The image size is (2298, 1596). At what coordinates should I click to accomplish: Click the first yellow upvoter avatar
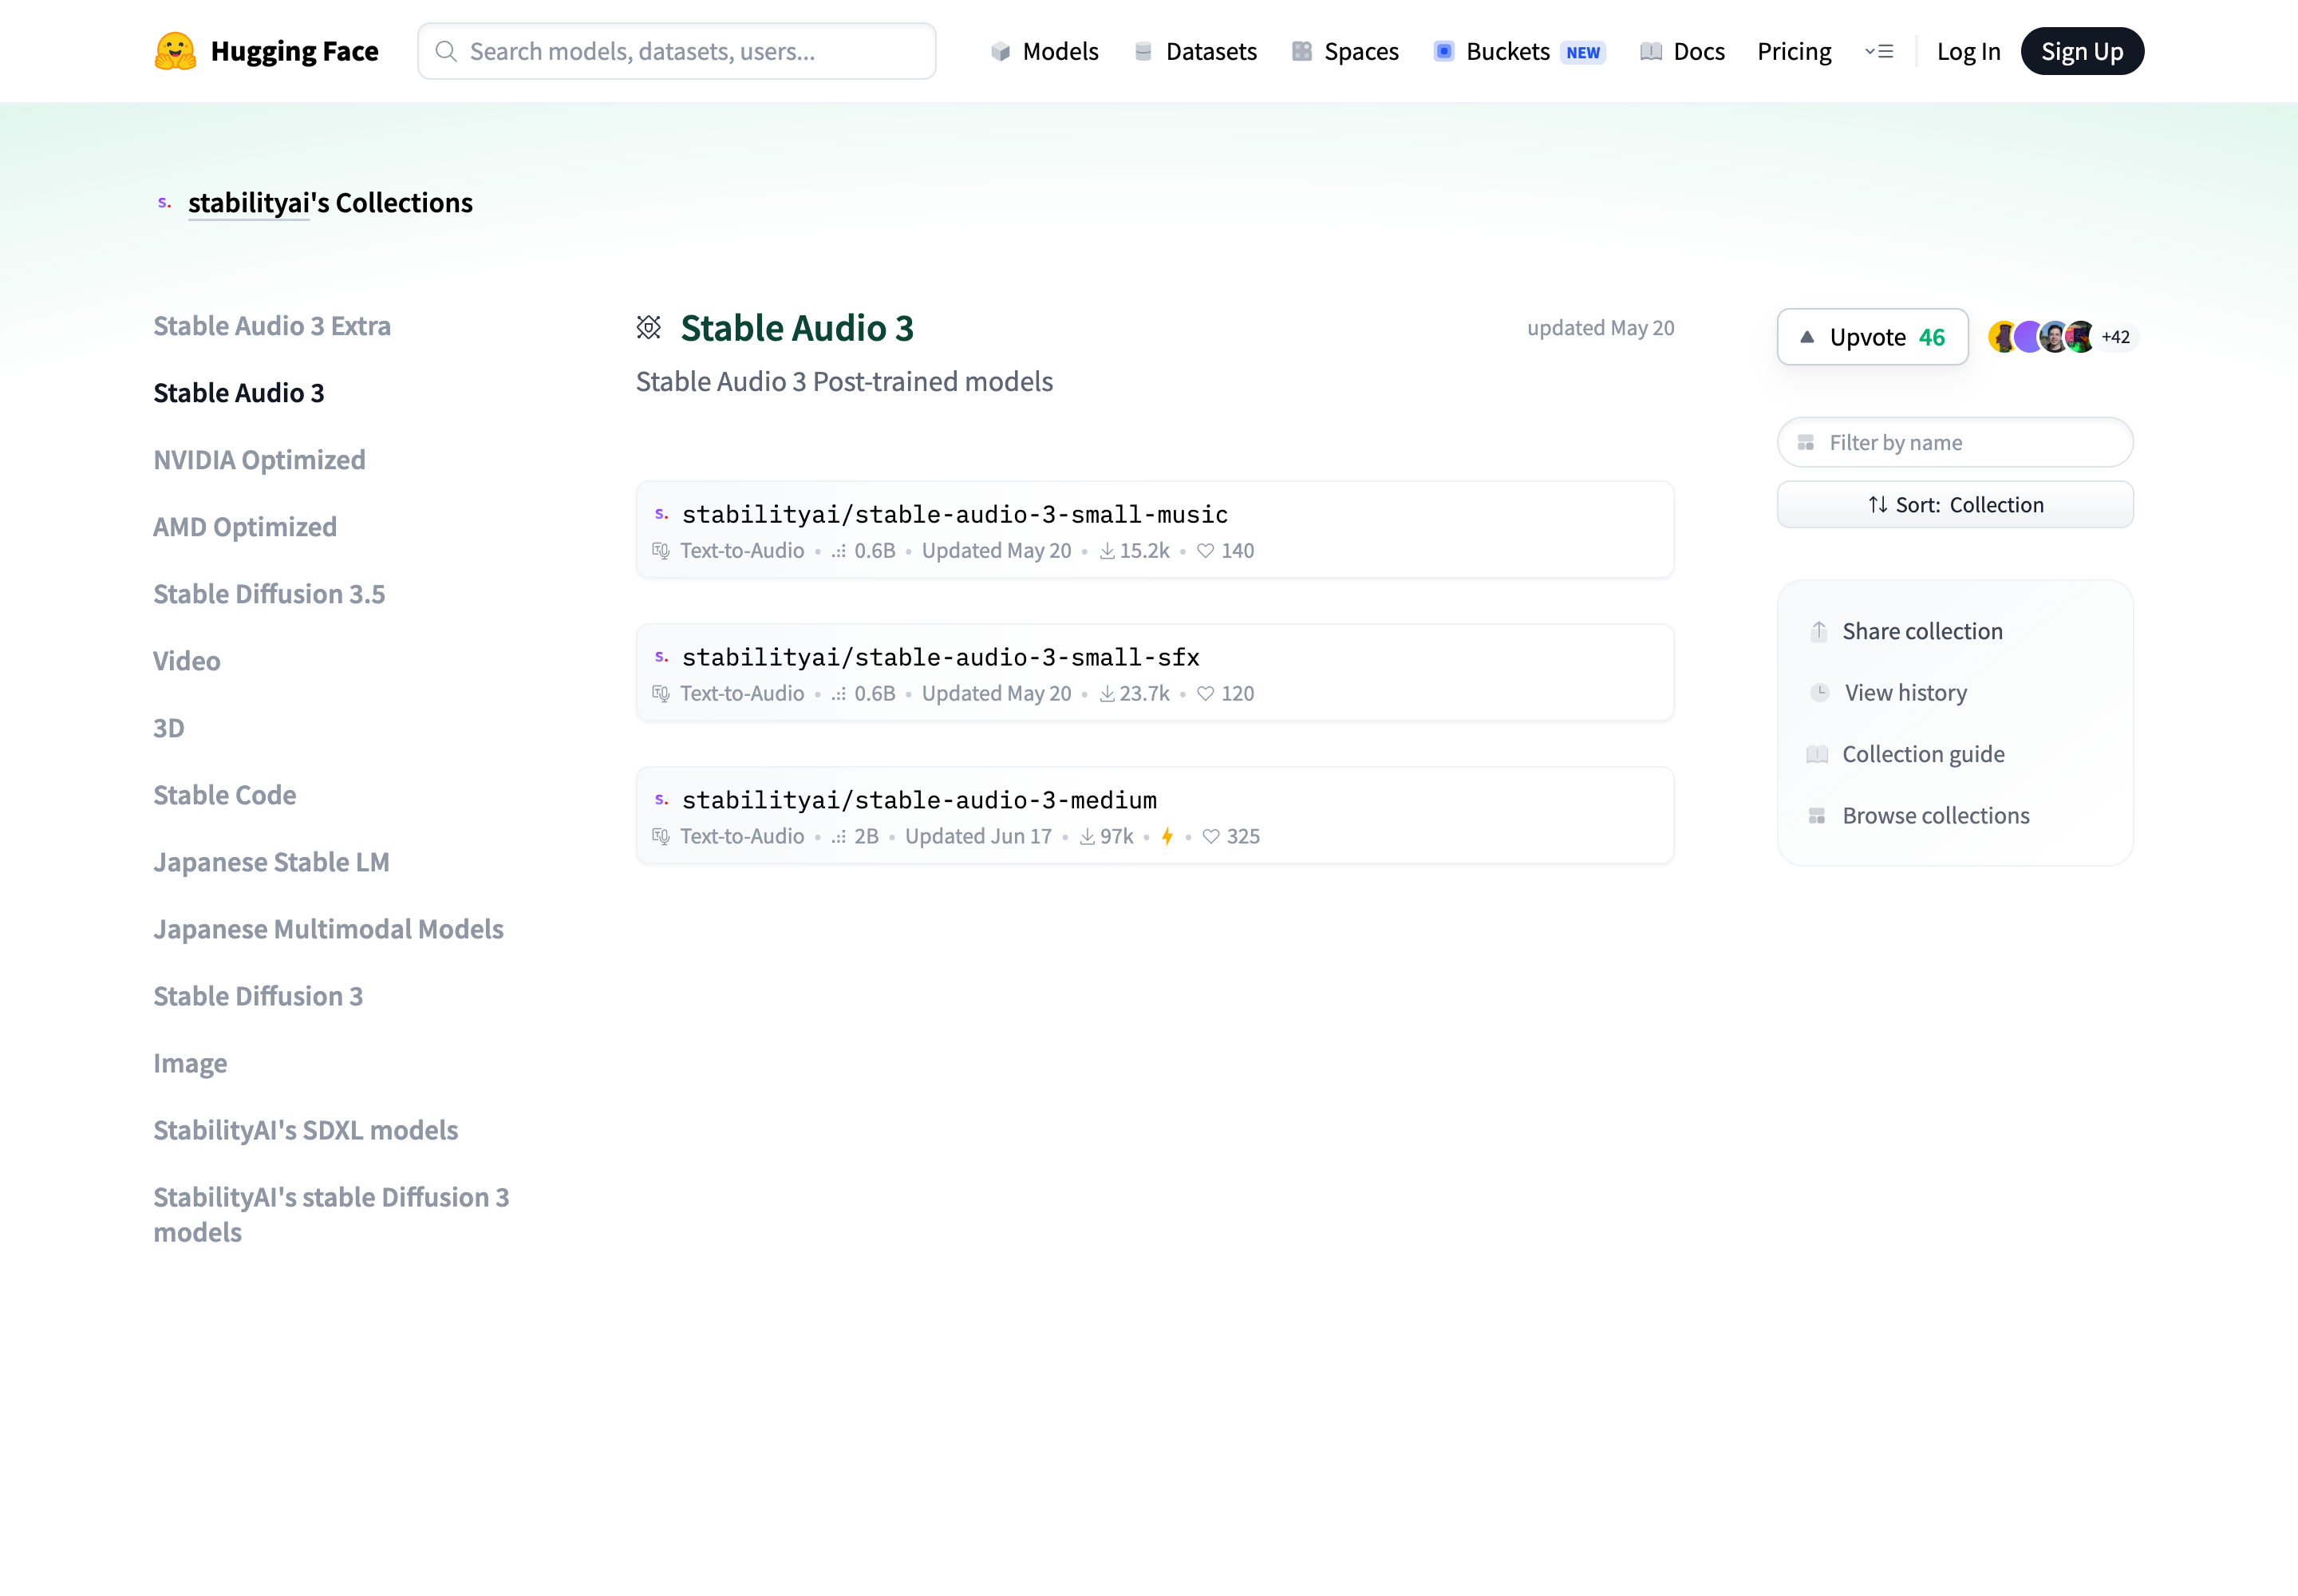click(x=2002, y=337)
